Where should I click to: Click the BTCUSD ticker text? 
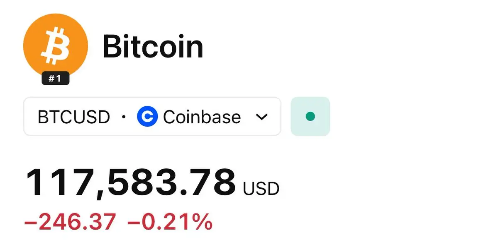click(74, 117)
